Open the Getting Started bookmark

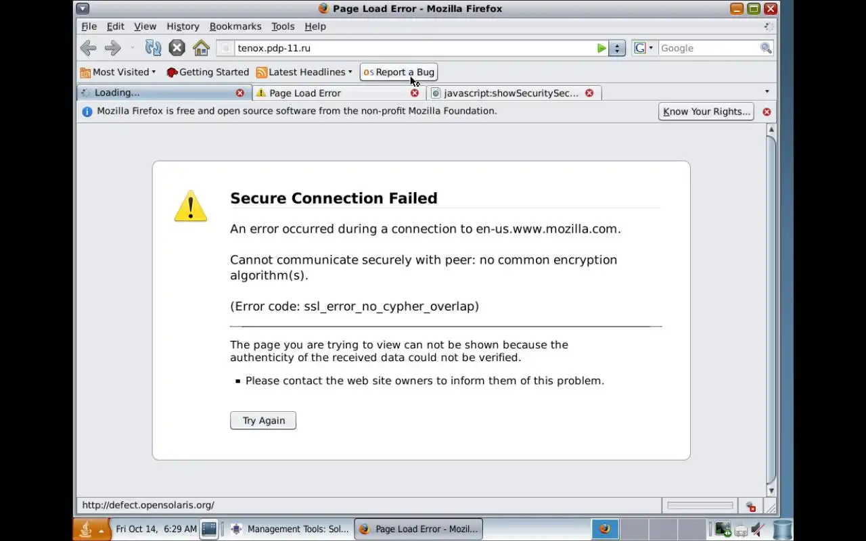coord(207,72)
